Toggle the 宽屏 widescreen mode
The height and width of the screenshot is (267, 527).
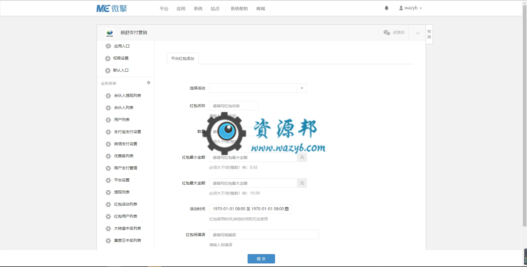(x=429, y=34)
